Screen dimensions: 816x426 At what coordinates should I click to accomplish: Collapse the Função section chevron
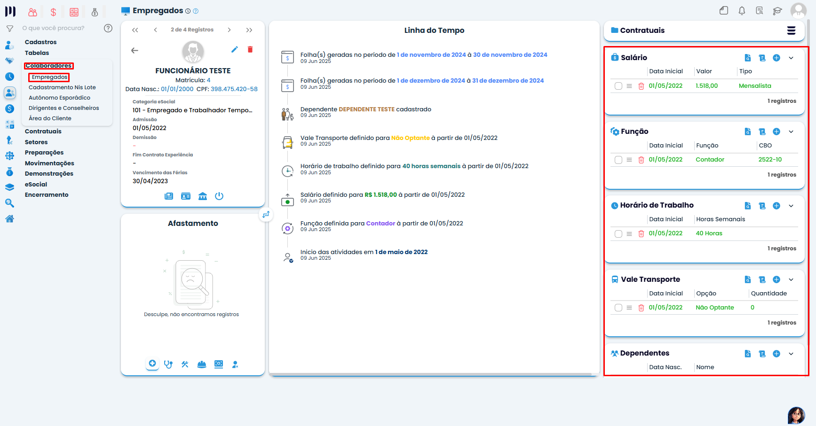[x=791, y=132]
